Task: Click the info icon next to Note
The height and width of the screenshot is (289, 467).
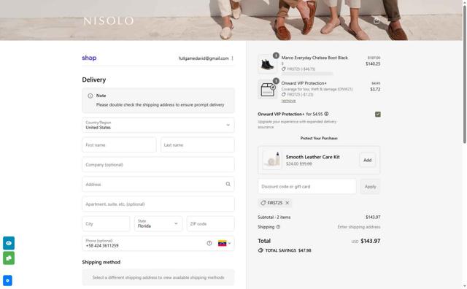Action: (x=90, y=96)
